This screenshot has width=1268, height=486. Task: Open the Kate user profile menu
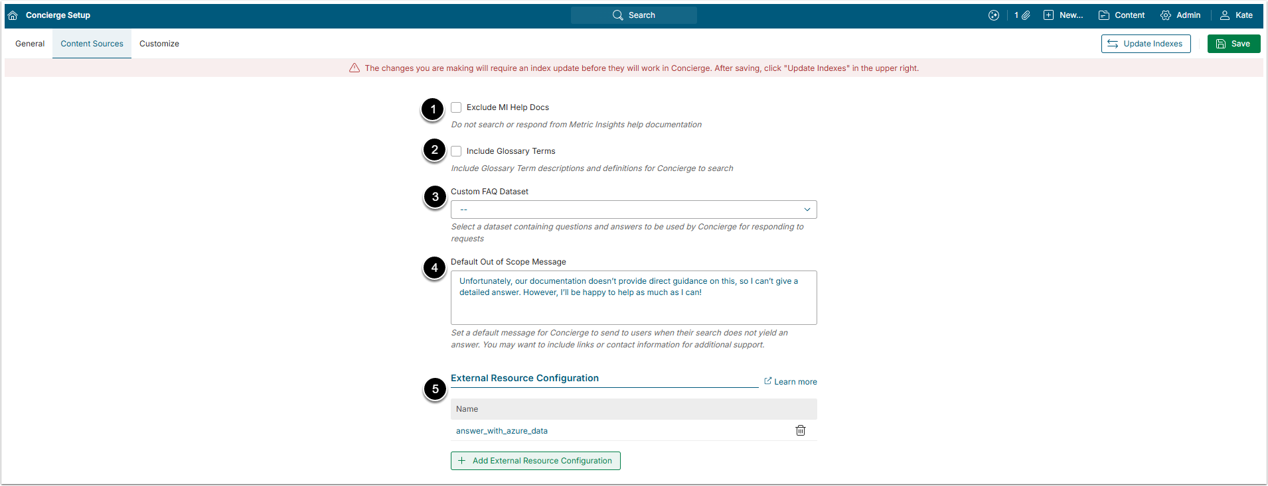(x=1236, y=15)
